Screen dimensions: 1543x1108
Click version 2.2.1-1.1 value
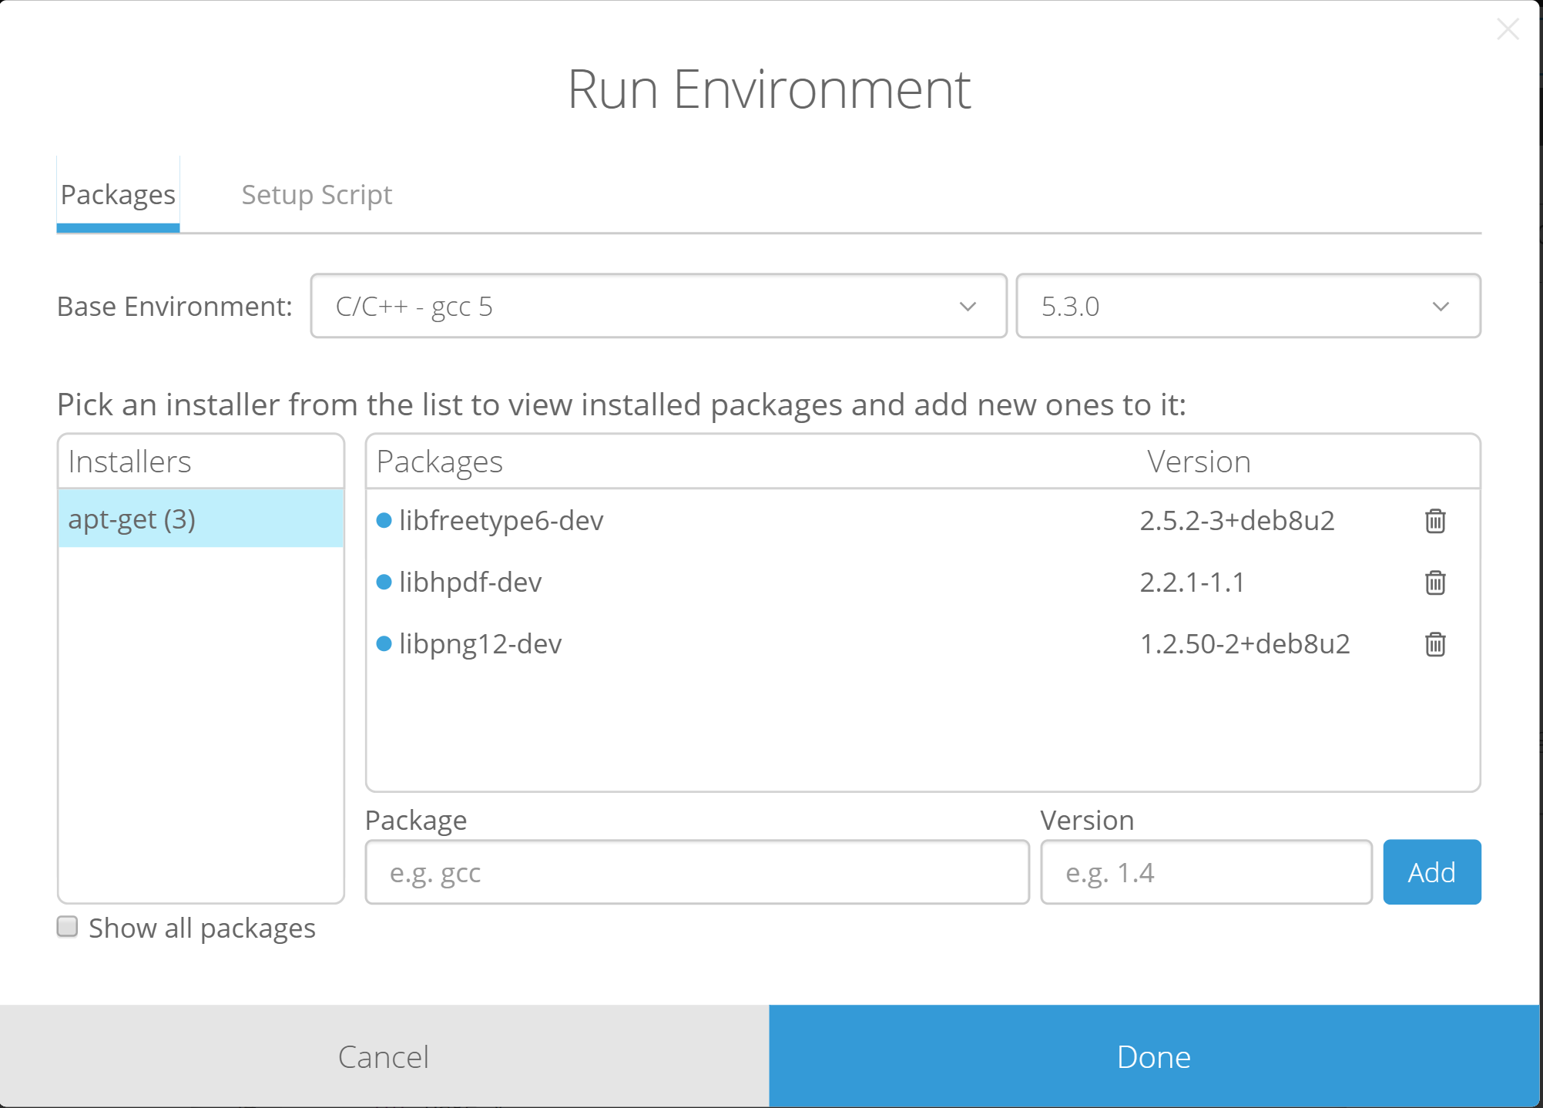click(x=1192, y=583)
